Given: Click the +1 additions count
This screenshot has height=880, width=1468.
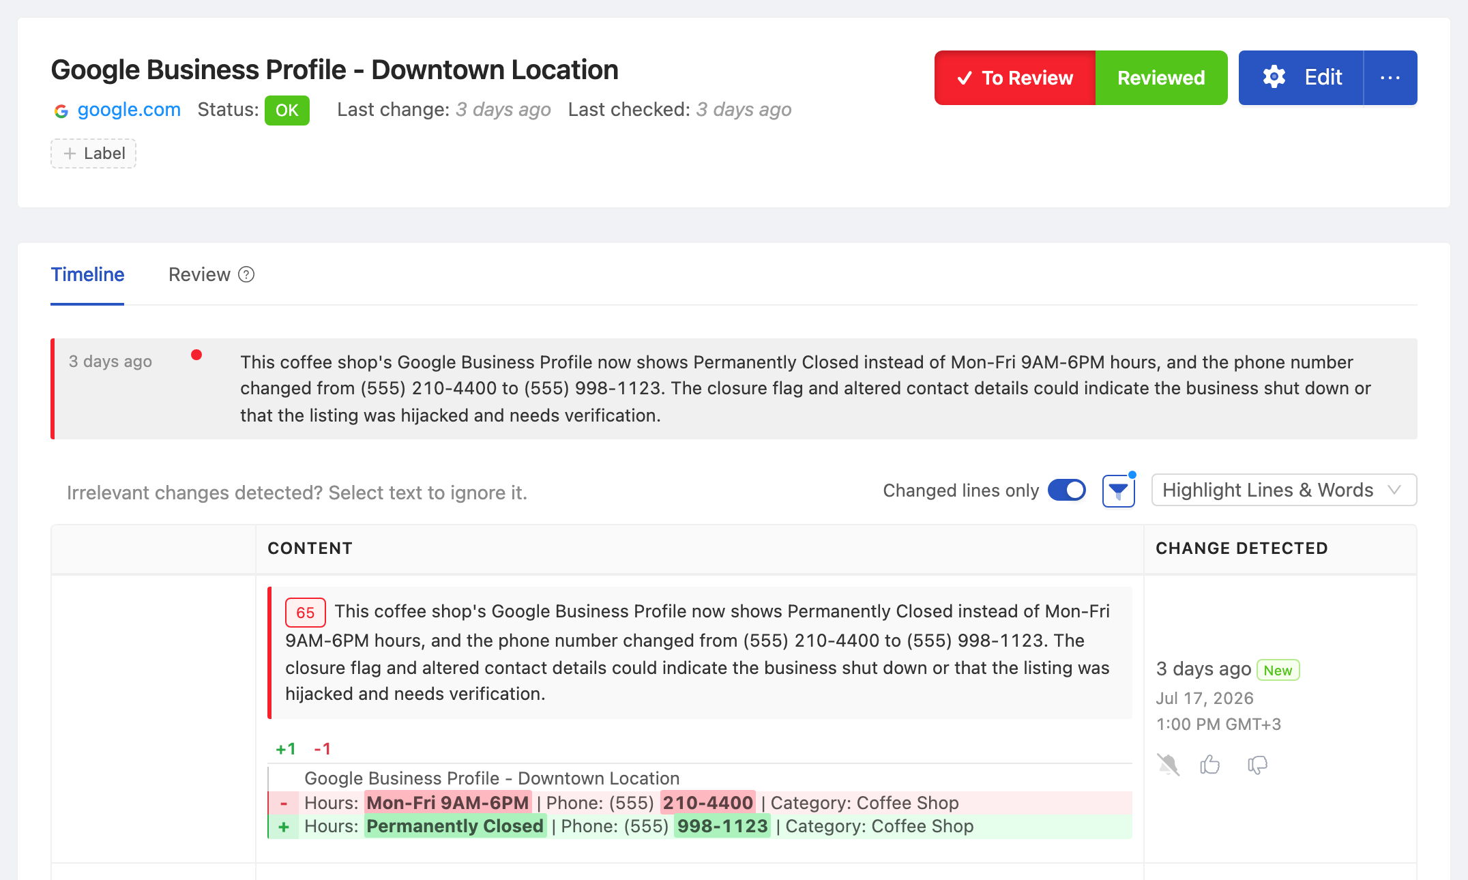Looking at the screenshot, I should (x=286, y=749).
